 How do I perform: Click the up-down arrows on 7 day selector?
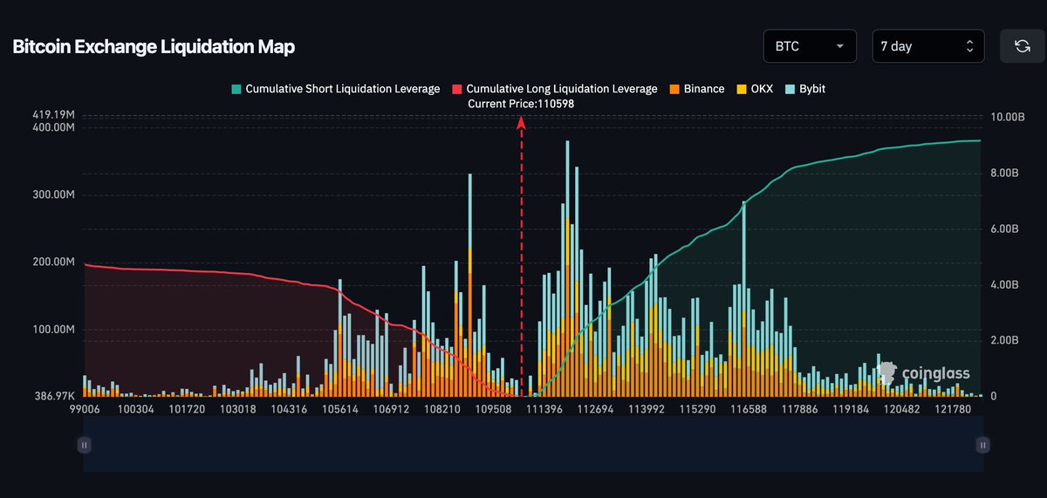point(969,46)
